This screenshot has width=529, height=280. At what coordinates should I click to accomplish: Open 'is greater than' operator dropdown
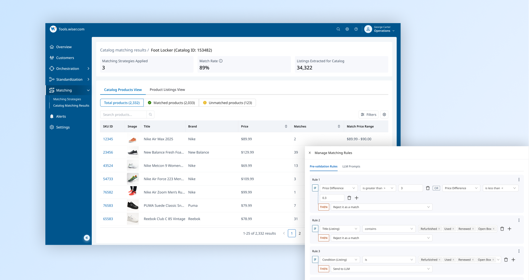(378, 188)
